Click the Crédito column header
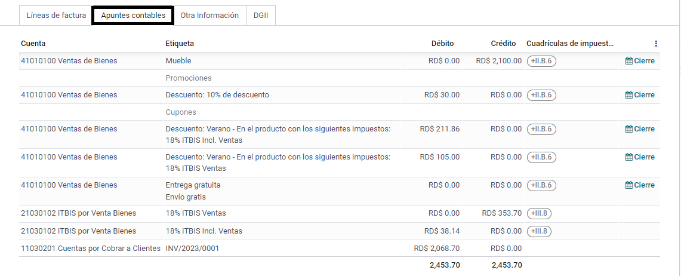This screenshot has width=681, height=276. (503, 44)
